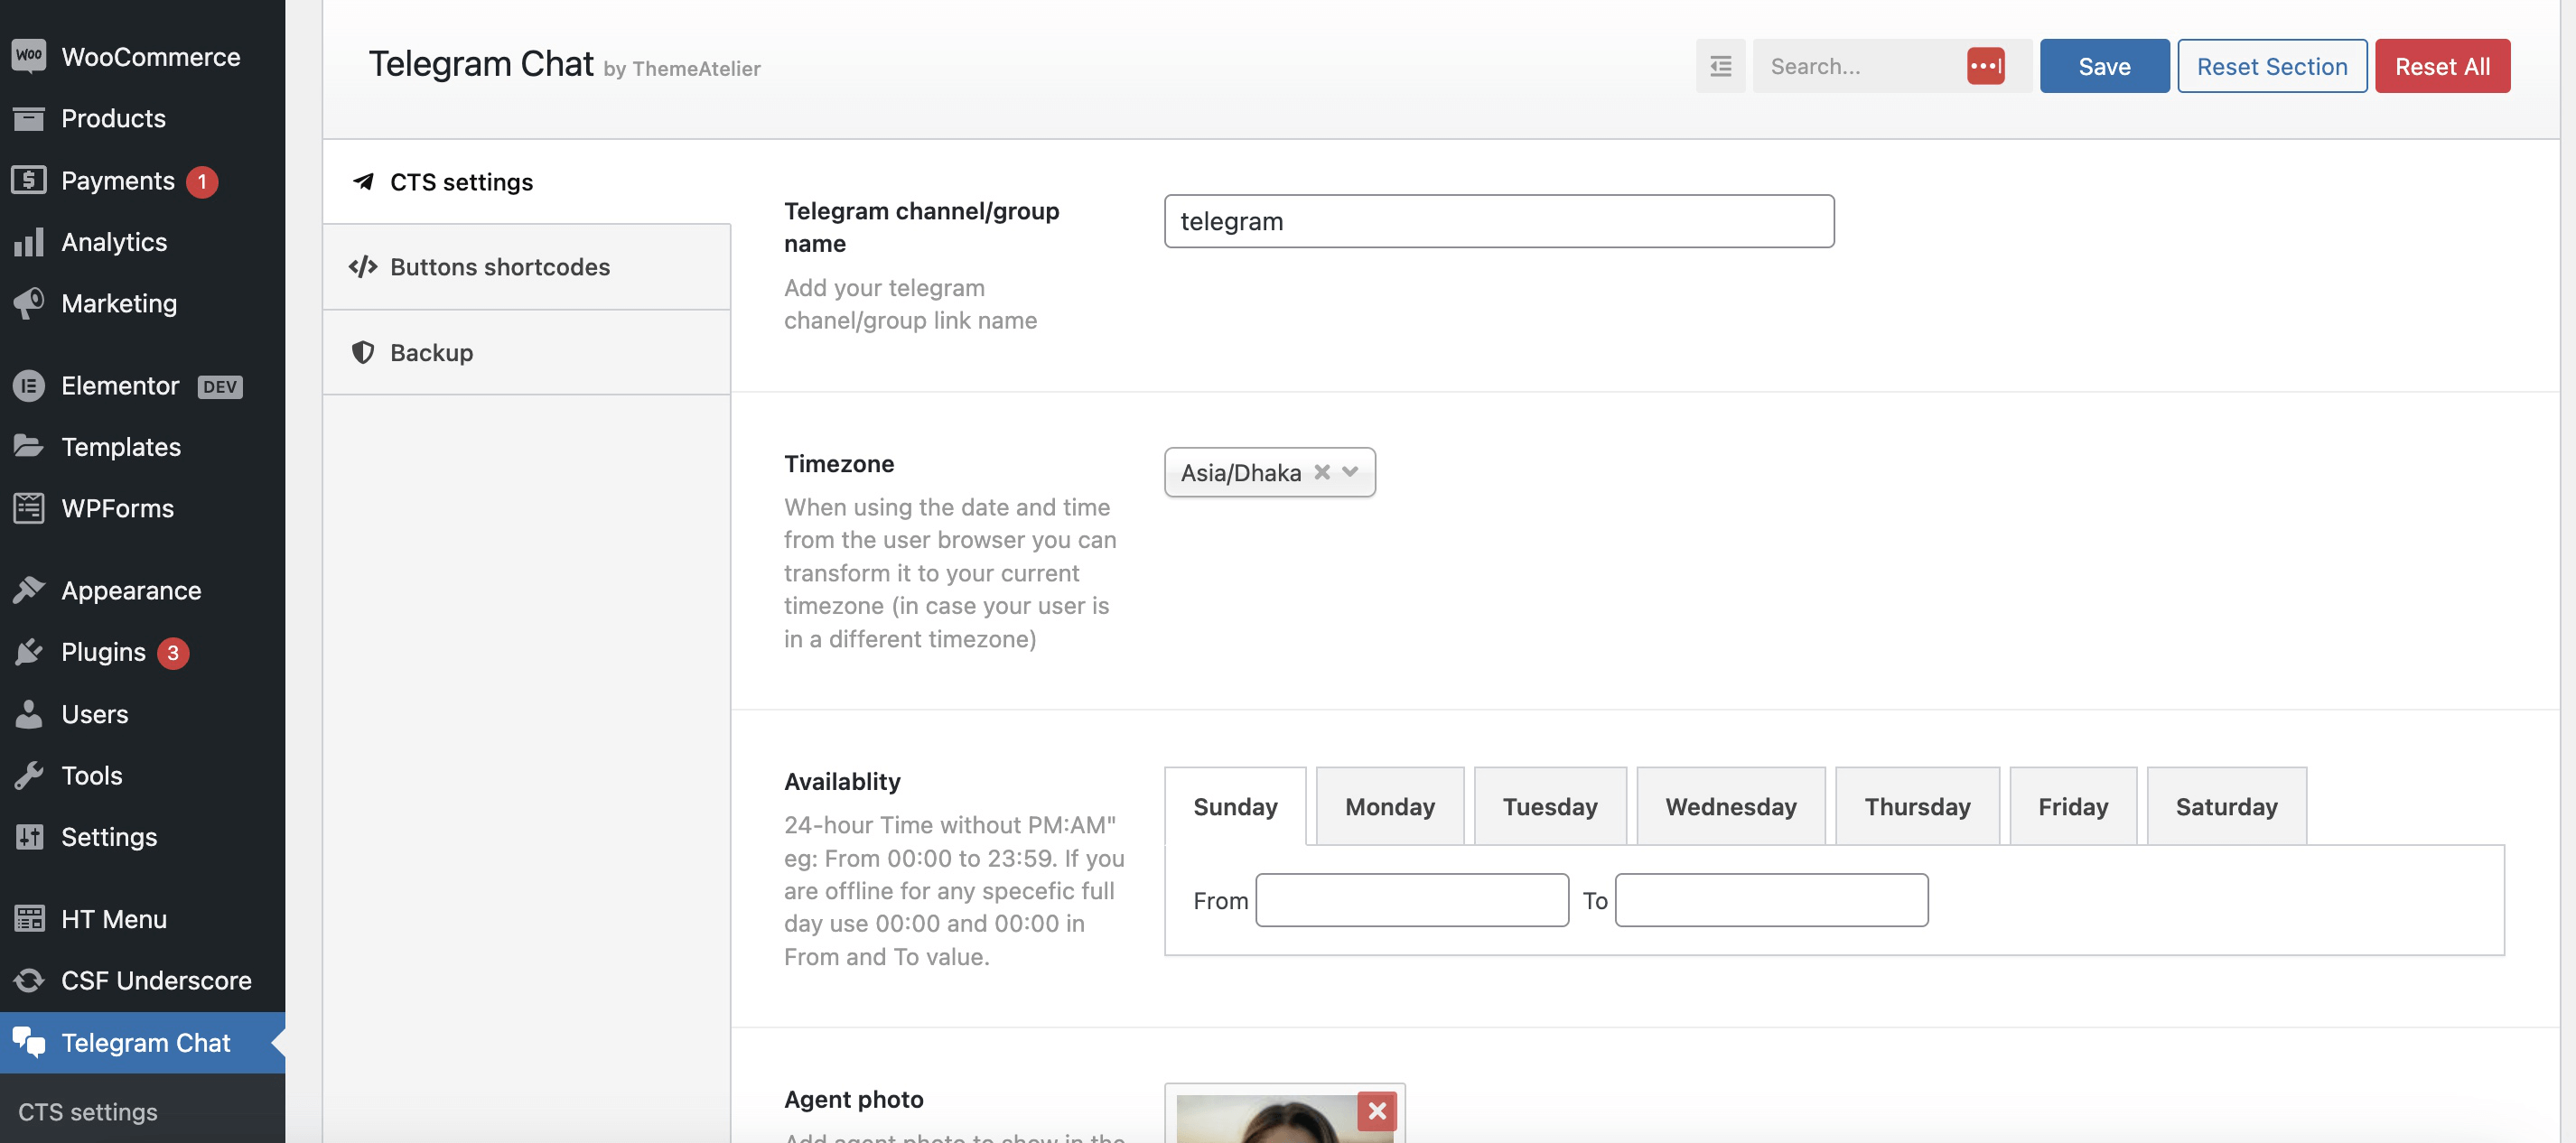This screenshot has width=2576, height=1143.
Task: Go to Payments menu label
Action: [118, 180]
